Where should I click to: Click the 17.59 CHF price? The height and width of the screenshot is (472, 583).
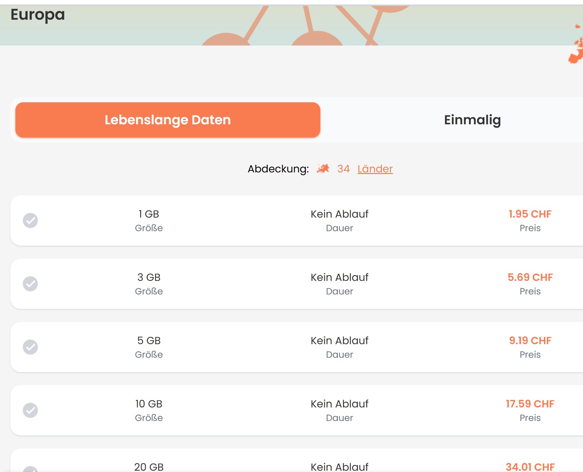point(530,404)
